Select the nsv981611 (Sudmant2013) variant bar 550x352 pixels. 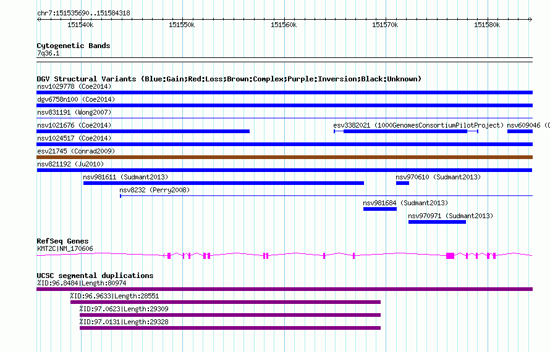(224, 183)
